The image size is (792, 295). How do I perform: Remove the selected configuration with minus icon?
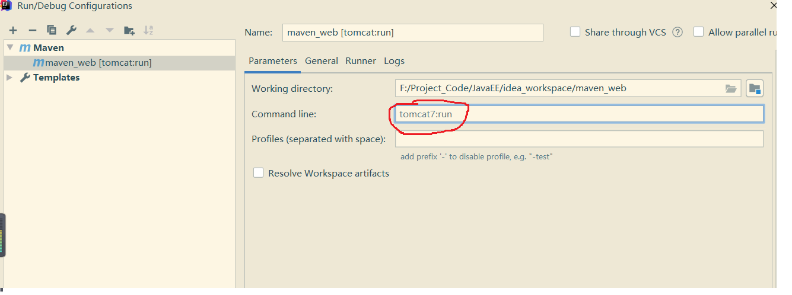[33, 30]
